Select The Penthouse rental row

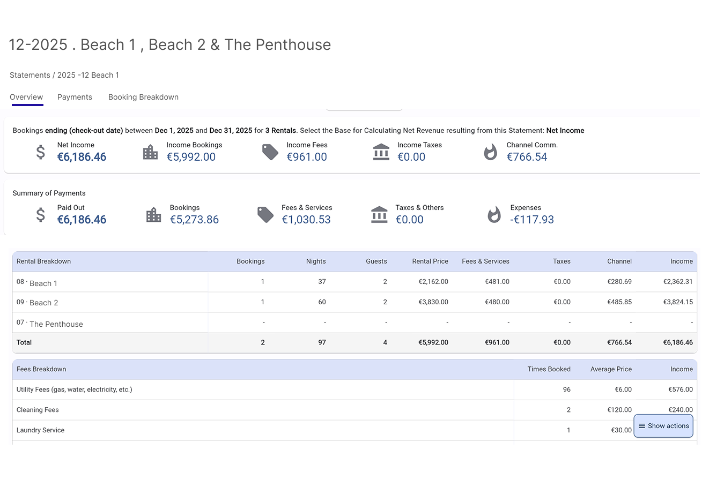click(x=56, y=324)
